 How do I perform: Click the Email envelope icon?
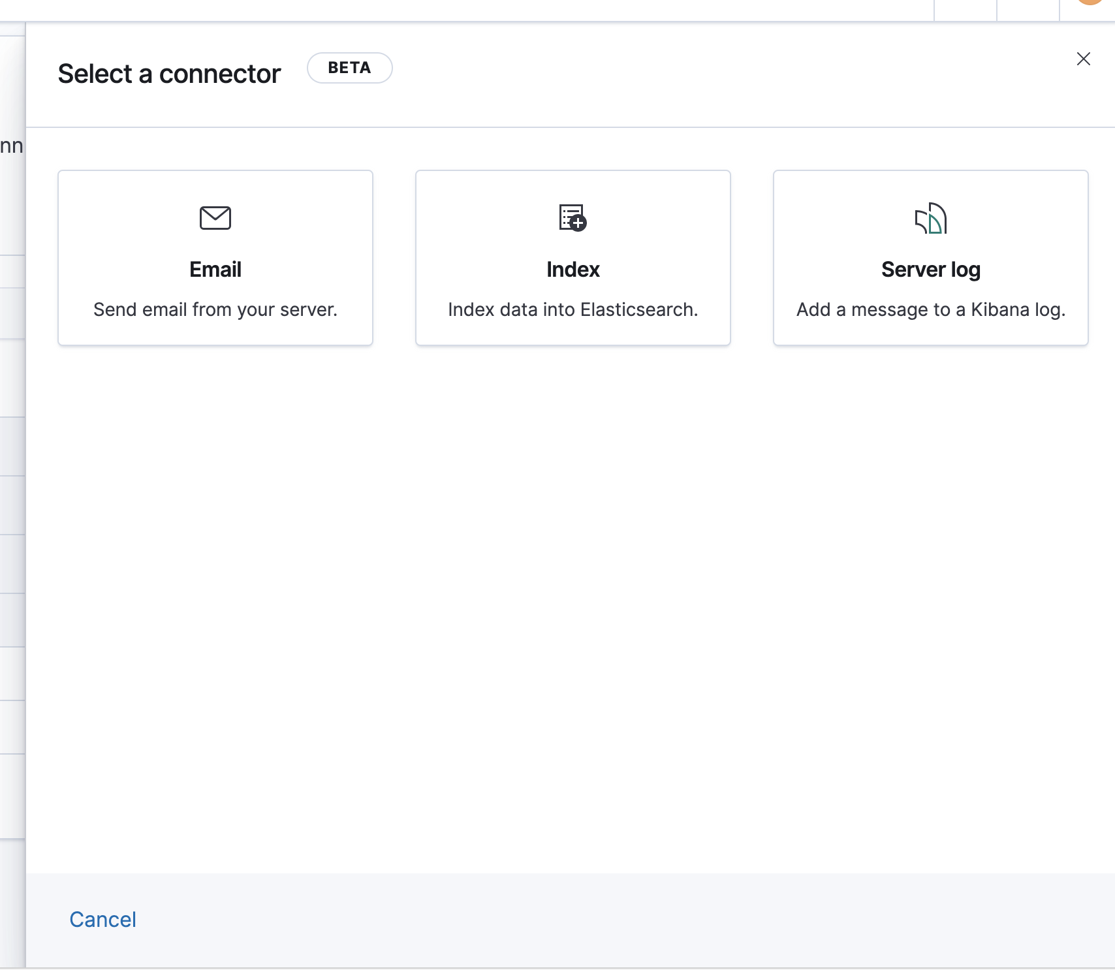(215, 218)
